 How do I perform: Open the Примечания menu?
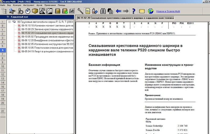tap(50, 5)
